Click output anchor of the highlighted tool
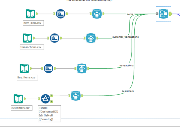The width and height of the screenshot is (180, 127). [170, 14]
